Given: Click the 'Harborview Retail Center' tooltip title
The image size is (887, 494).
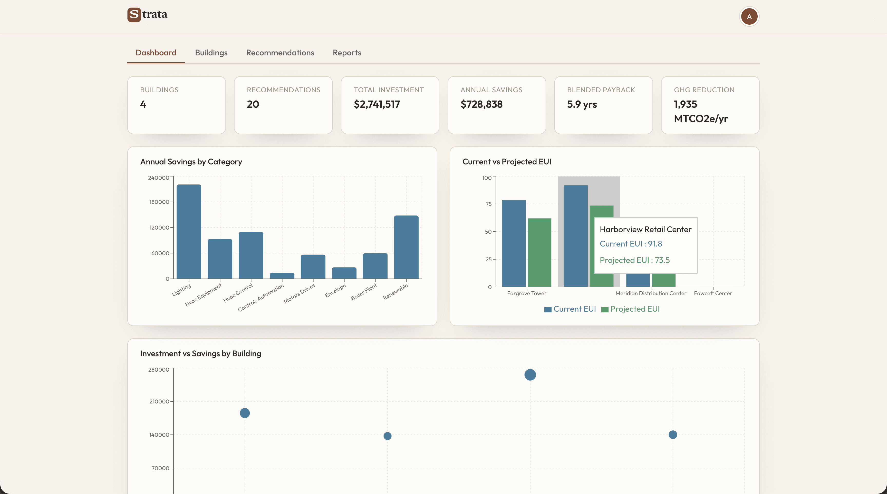Looking at the screenshot, I should tap(645, 230).
